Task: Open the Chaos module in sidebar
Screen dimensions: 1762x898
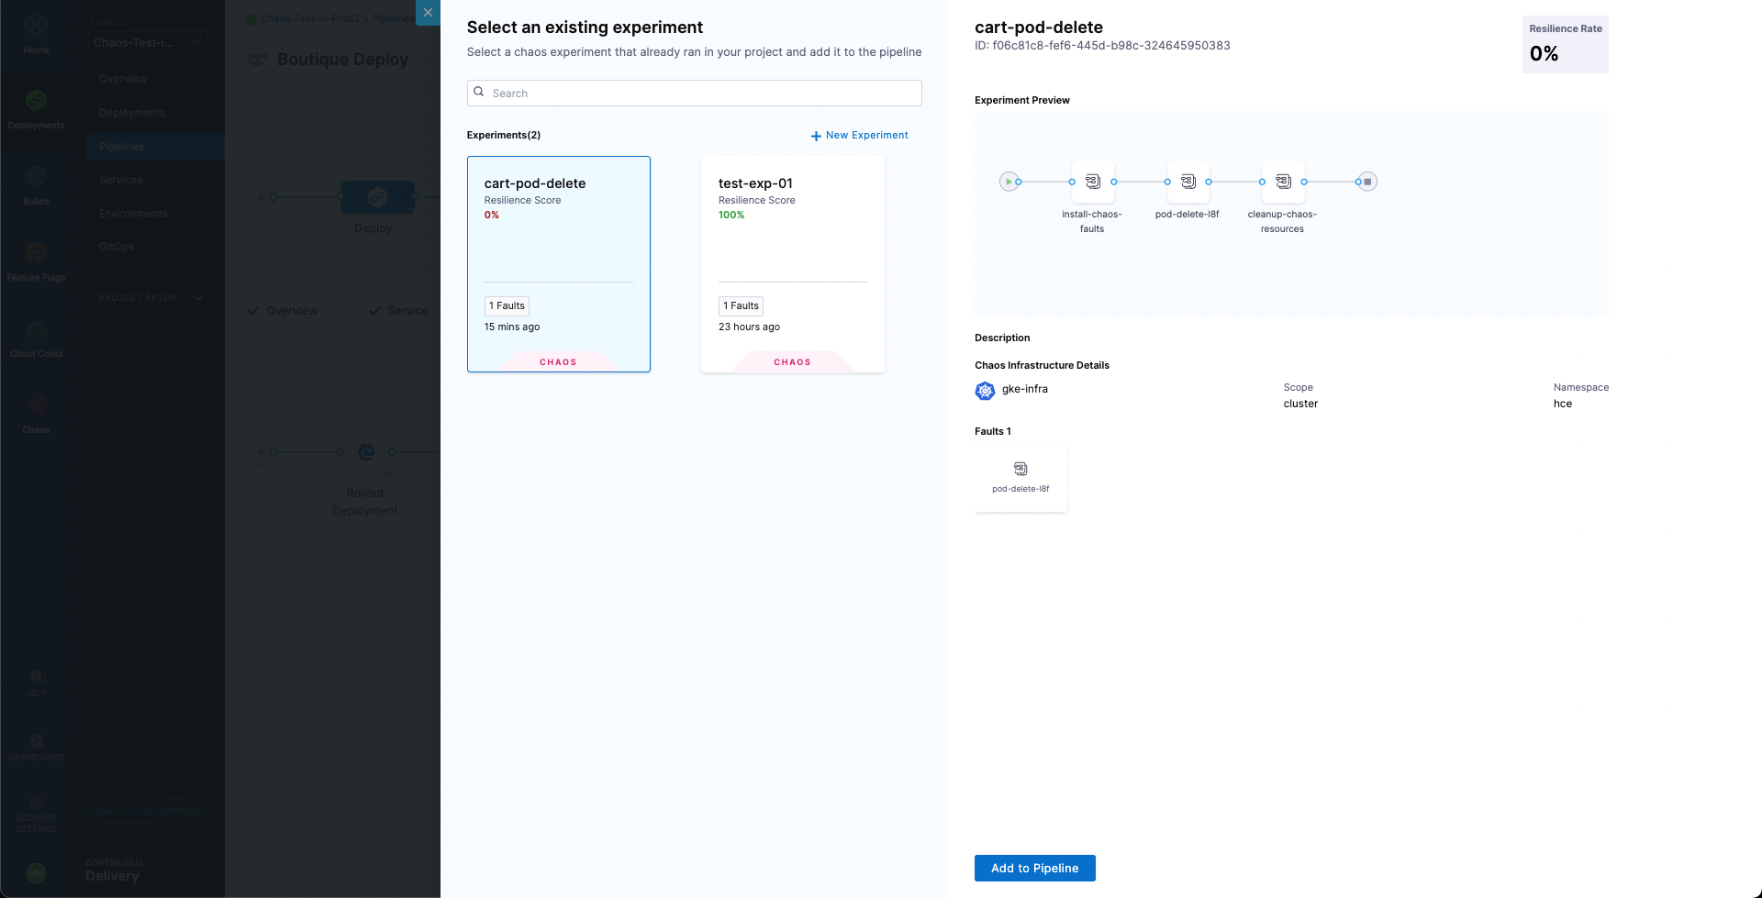Action: [36, 413]
